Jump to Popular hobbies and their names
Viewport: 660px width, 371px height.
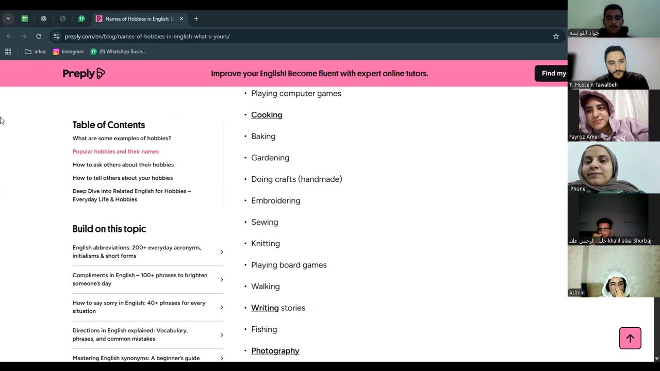(x=115, y=151)
